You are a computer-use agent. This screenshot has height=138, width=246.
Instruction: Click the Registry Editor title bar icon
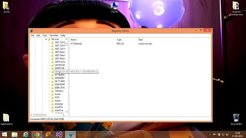(31, 31)
